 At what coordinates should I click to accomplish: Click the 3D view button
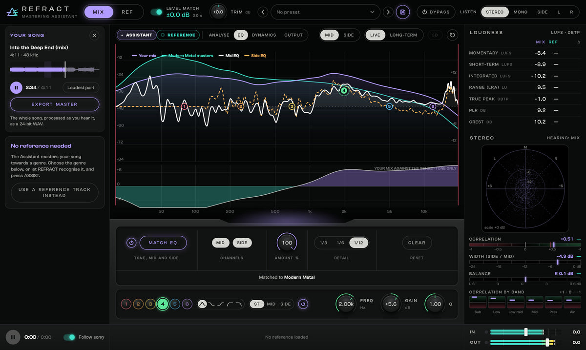click(435, 35)
